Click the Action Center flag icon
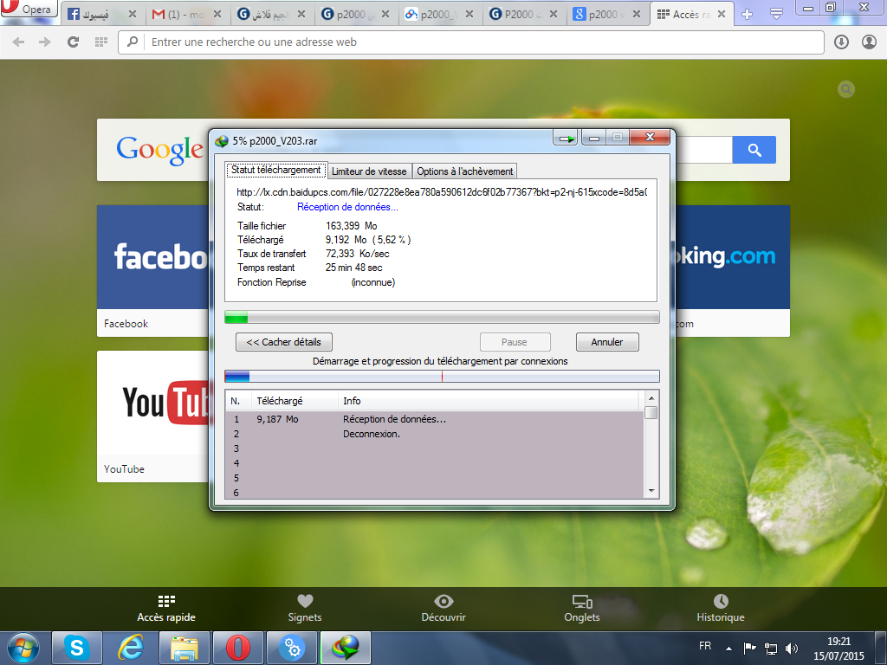Image resolution: width=887 pixels, height=665 pixels. [749, 648]
